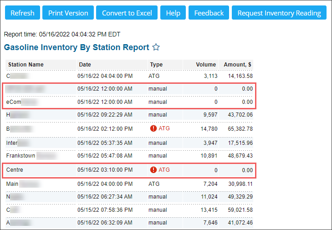Sort by Amount, $ column header
Image resolution: width=332 pixels, height=230 pixels.
[238, 65]
